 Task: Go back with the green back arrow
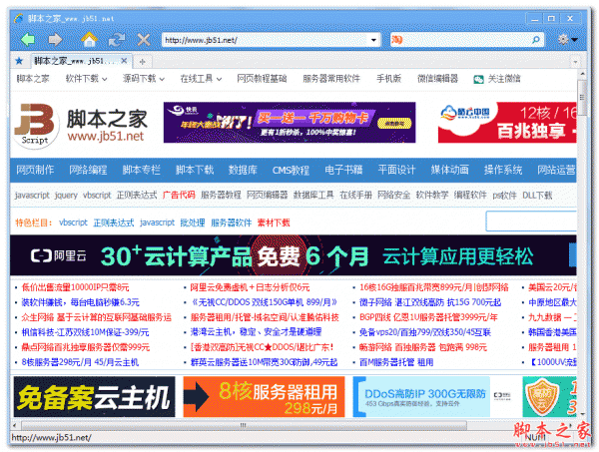click(x=28, y=39)
